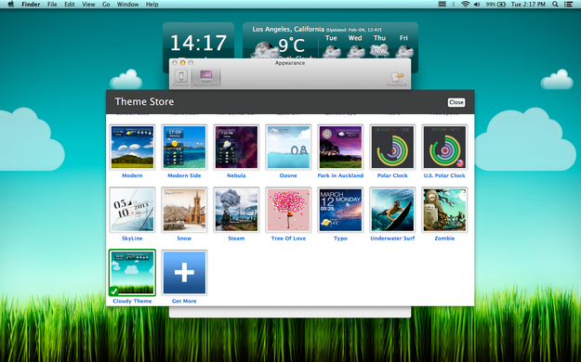Pick the Zombie theme thumbnail
581x362 pixels.
[x=444, y=210]
